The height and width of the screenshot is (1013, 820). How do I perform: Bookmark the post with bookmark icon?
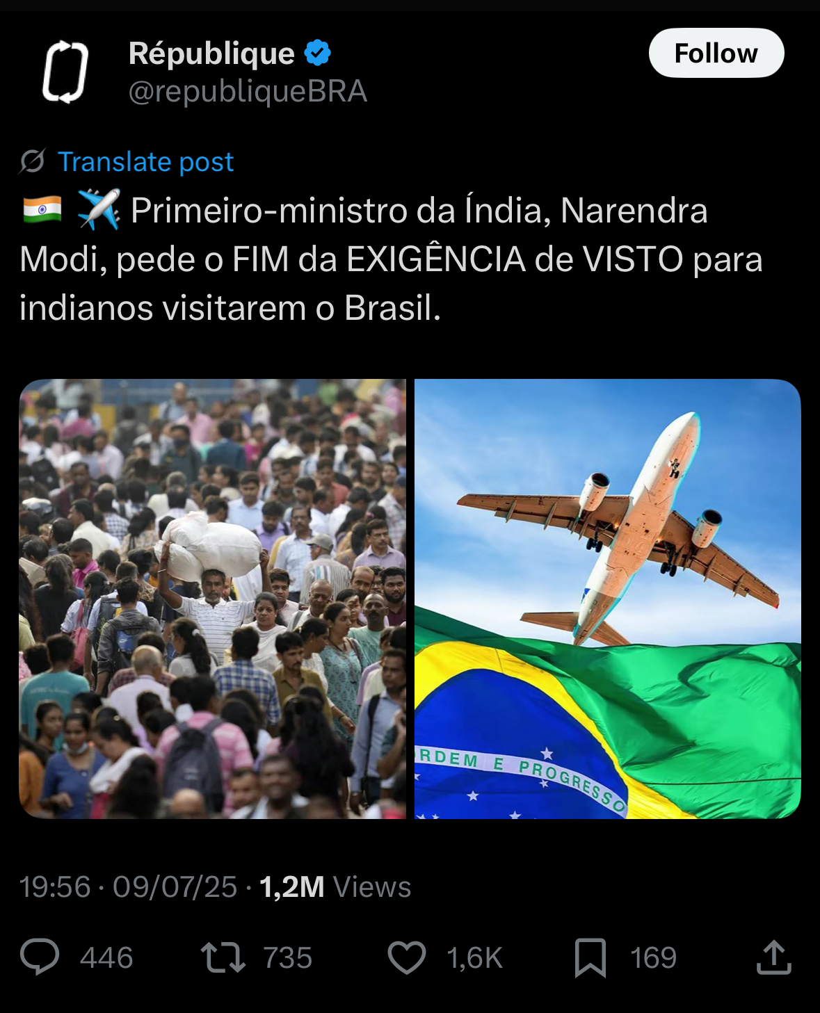pos(590,957)
